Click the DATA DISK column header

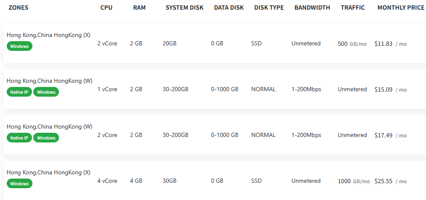(229, 8)
